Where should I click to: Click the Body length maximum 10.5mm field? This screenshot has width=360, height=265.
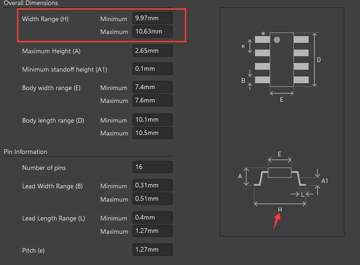pyautogui.click(x=153, y=133)
